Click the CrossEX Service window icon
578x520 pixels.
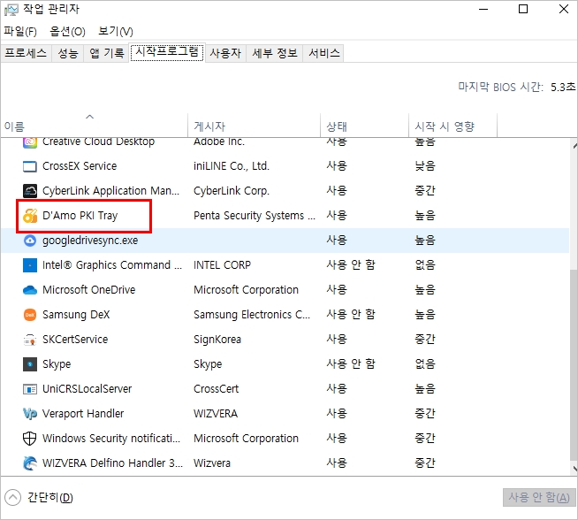click(30, 166)
